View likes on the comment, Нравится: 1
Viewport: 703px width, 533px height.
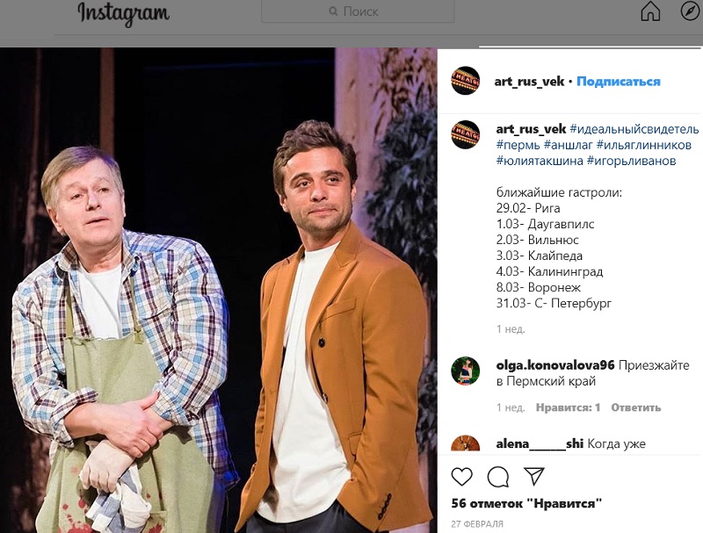[568, 407]
